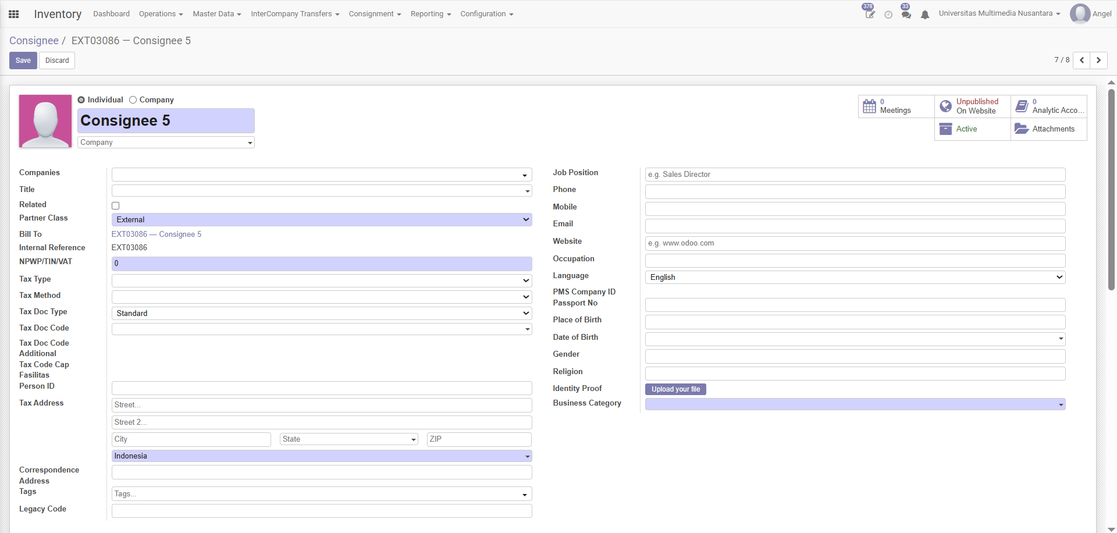Open the apps grid icon
The width and height of the screenshot is (1117, 533).
13,13
